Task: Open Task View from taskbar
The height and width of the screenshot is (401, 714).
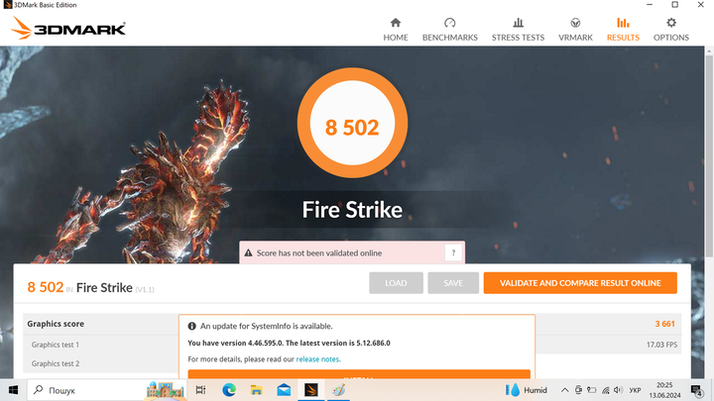Action: 200,390
